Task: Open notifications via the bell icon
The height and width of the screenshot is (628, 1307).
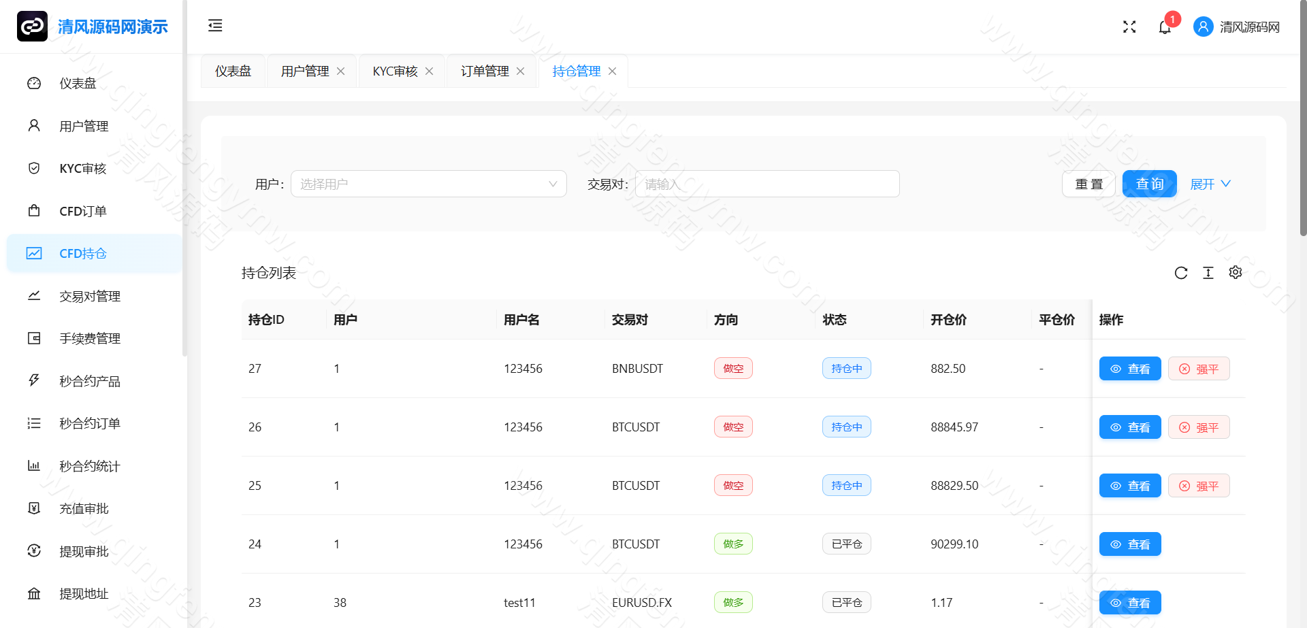Action: pos(1165,27)
